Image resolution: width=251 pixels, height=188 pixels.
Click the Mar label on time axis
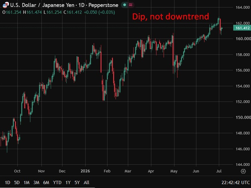point(128,171)
